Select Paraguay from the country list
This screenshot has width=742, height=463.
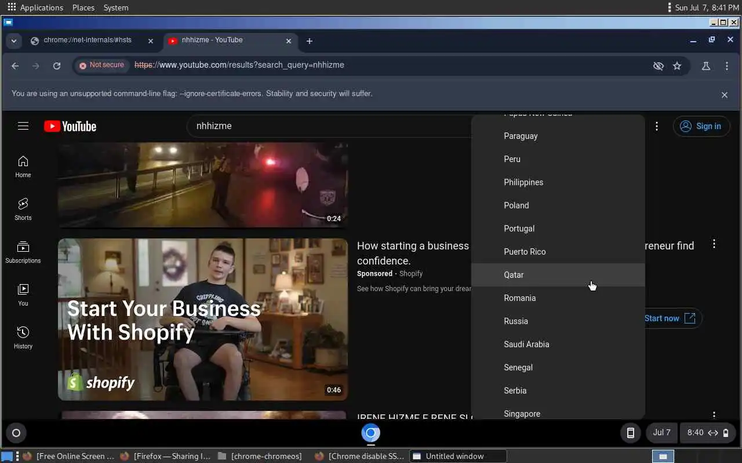pos(558,136)
